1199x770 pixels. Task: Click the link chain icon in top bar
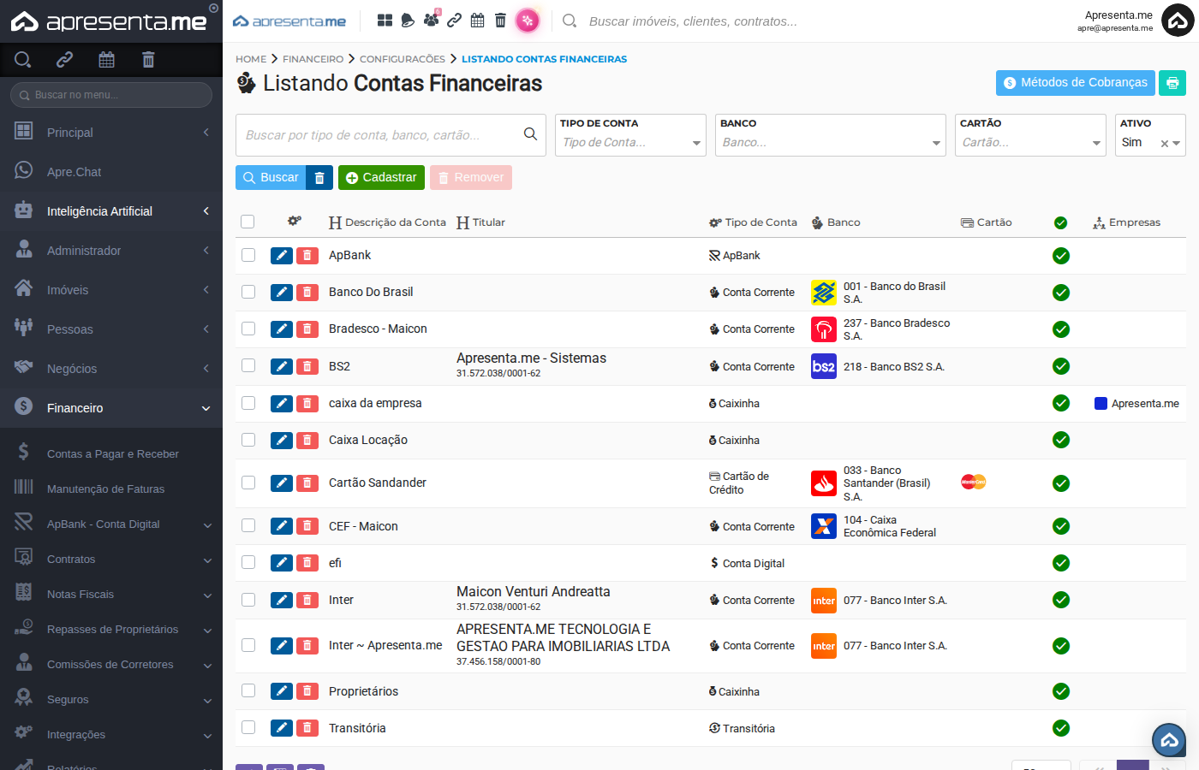click(x=455, y=21)
